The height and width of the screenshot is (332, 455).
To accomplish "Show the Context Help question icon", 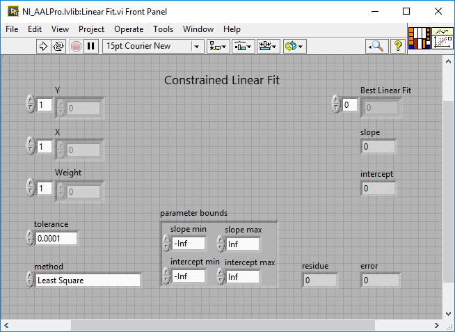I will point(397,47).
